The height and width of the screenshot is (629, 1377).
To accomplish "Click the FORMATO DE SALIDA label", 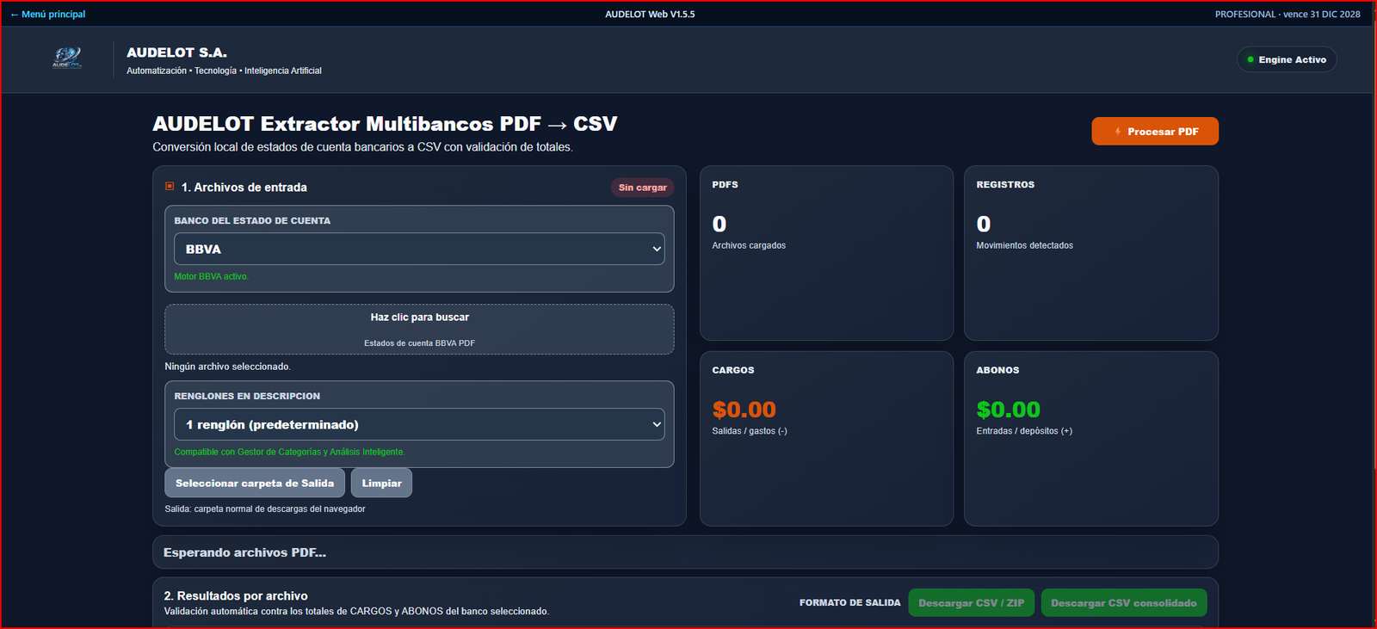I will click(850, 602).
